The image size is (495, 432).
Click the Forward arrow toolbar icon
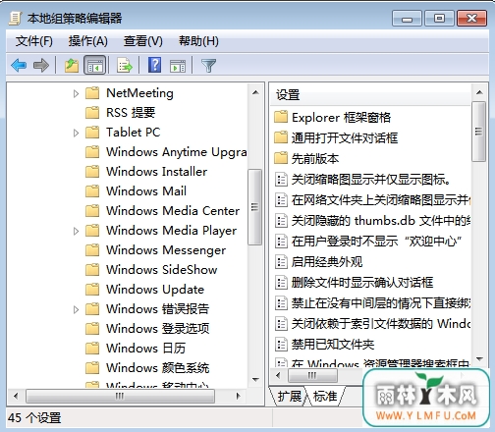click(x=41, y=65)
